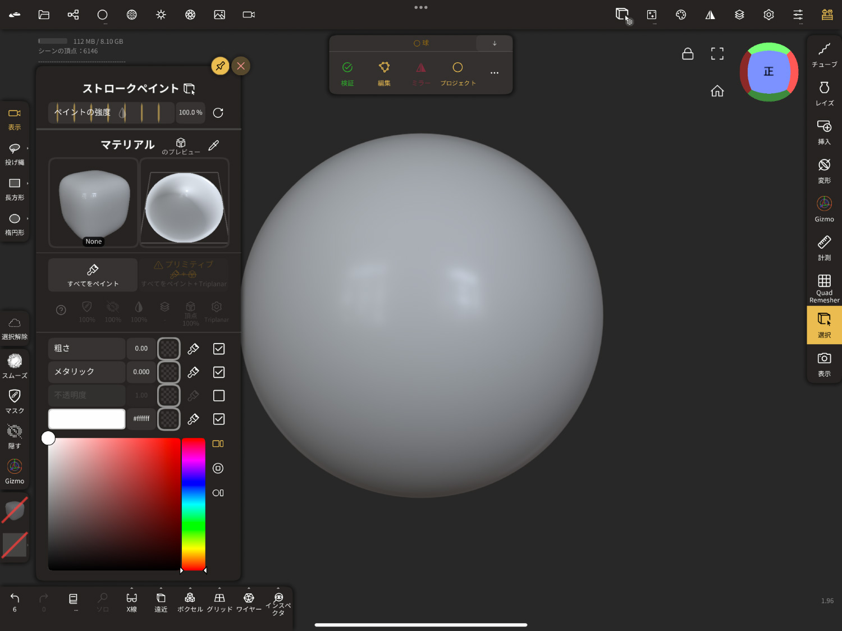
Task: Disable the roughness channel checkbox
Action: (219, 349)
